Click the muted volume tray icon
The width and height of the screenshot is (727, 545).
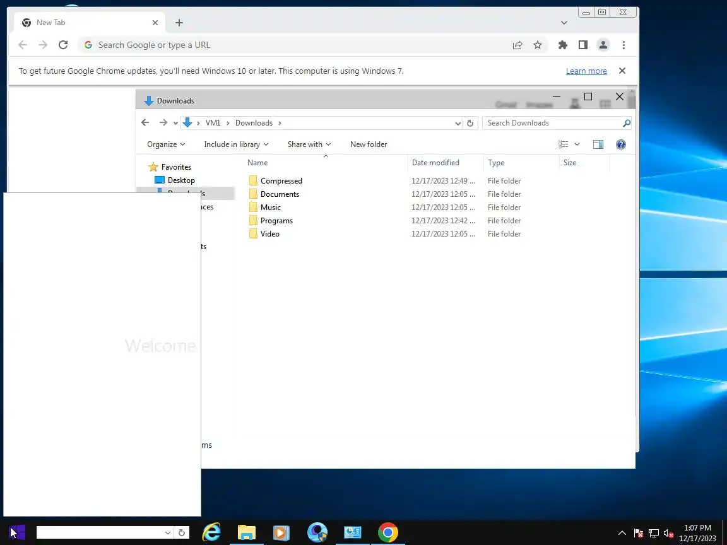[668, 534]
